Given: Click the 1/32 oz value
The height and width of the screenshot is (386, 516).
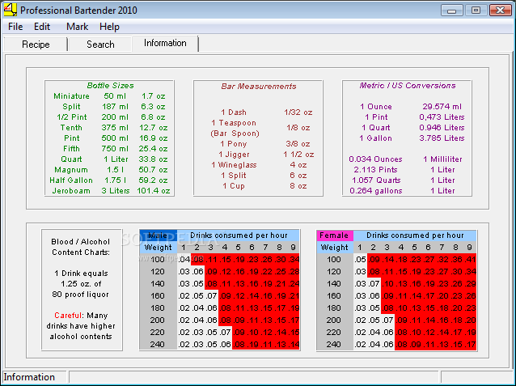Looking at the screenshot, I should (298, 112).
